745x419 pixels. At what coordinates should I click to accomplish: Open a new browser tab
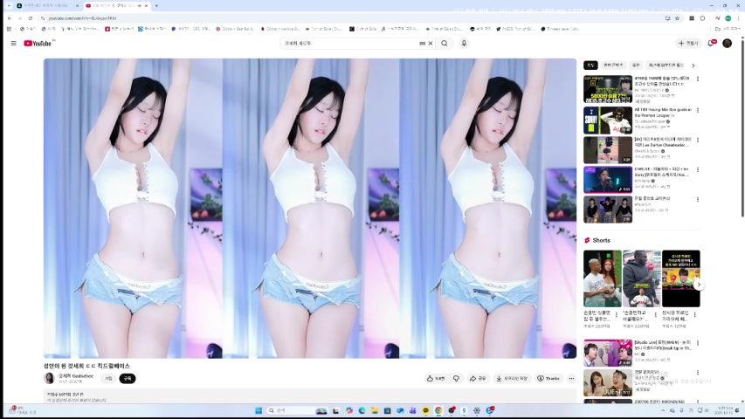[156, 6]
